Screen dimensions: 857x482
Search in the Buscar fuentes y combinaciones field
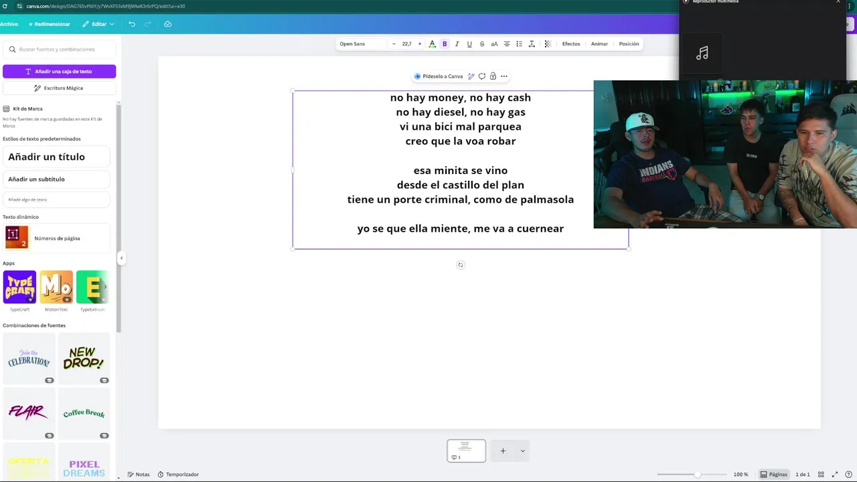[59, 49]
